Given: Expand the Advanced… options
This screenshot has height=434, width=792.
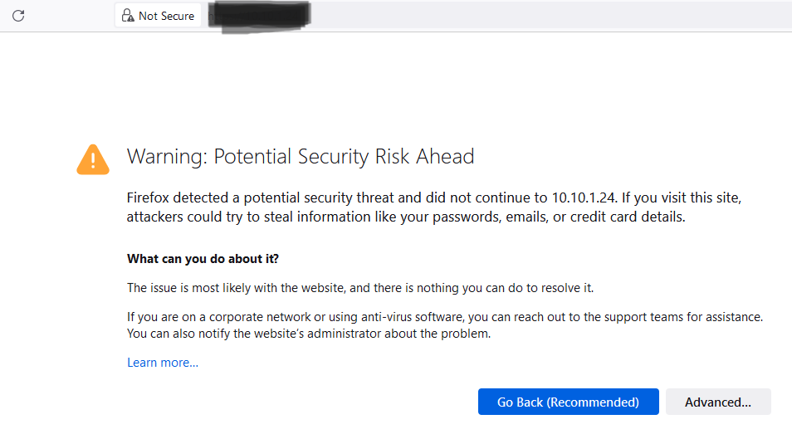Looking at the screenshot, I should (x=718, y=402).
